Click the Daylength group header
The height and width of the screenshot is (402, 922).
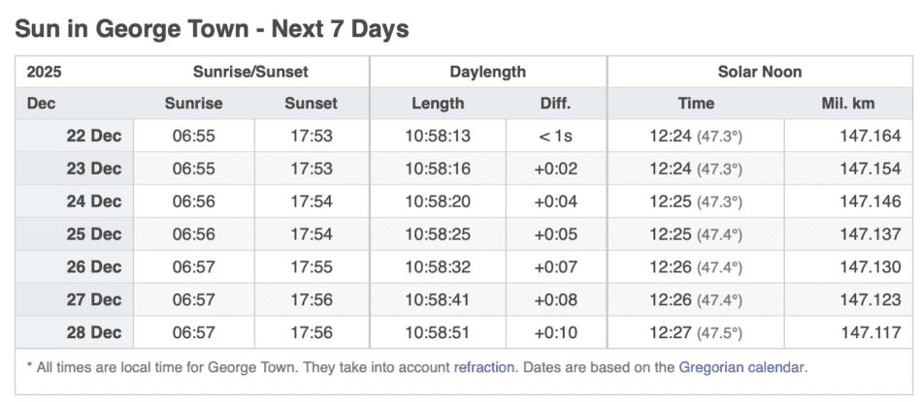click(x=487, y=72)
